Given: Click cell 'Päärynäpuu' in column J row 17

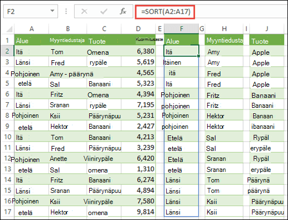Looking at the screenshot, I should pos(267,212).
